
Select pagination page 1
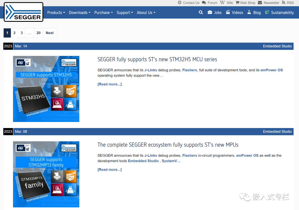point(7,33)
